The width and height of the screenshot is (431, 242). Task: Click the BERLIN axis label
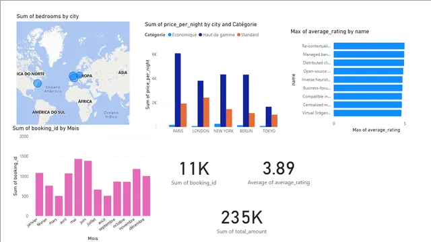pyautogui.click(x=246, y=131)
